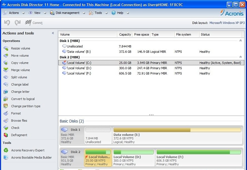Open the View menu
The image size is (247, 170).
(x=37, y=13)
